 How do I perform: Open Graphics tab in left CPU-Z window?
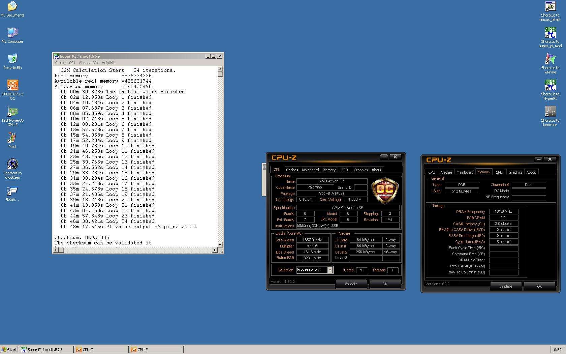coord(360,170)
